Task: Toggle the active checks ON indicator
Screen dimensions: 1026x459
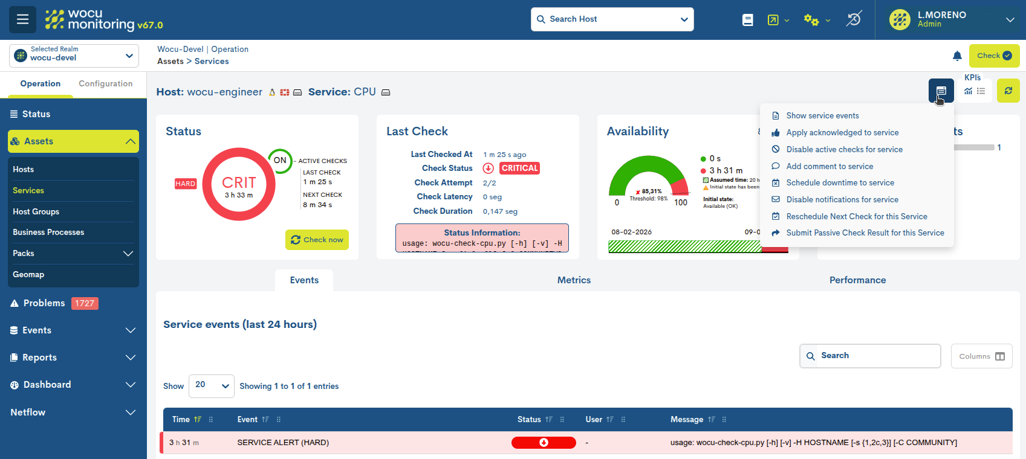Action: point(280,161)
